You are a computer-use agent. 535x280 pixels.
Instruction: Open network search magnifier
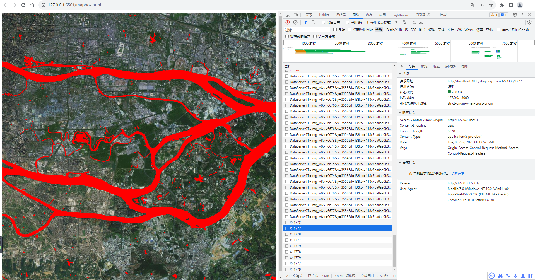tap(313, 22)
